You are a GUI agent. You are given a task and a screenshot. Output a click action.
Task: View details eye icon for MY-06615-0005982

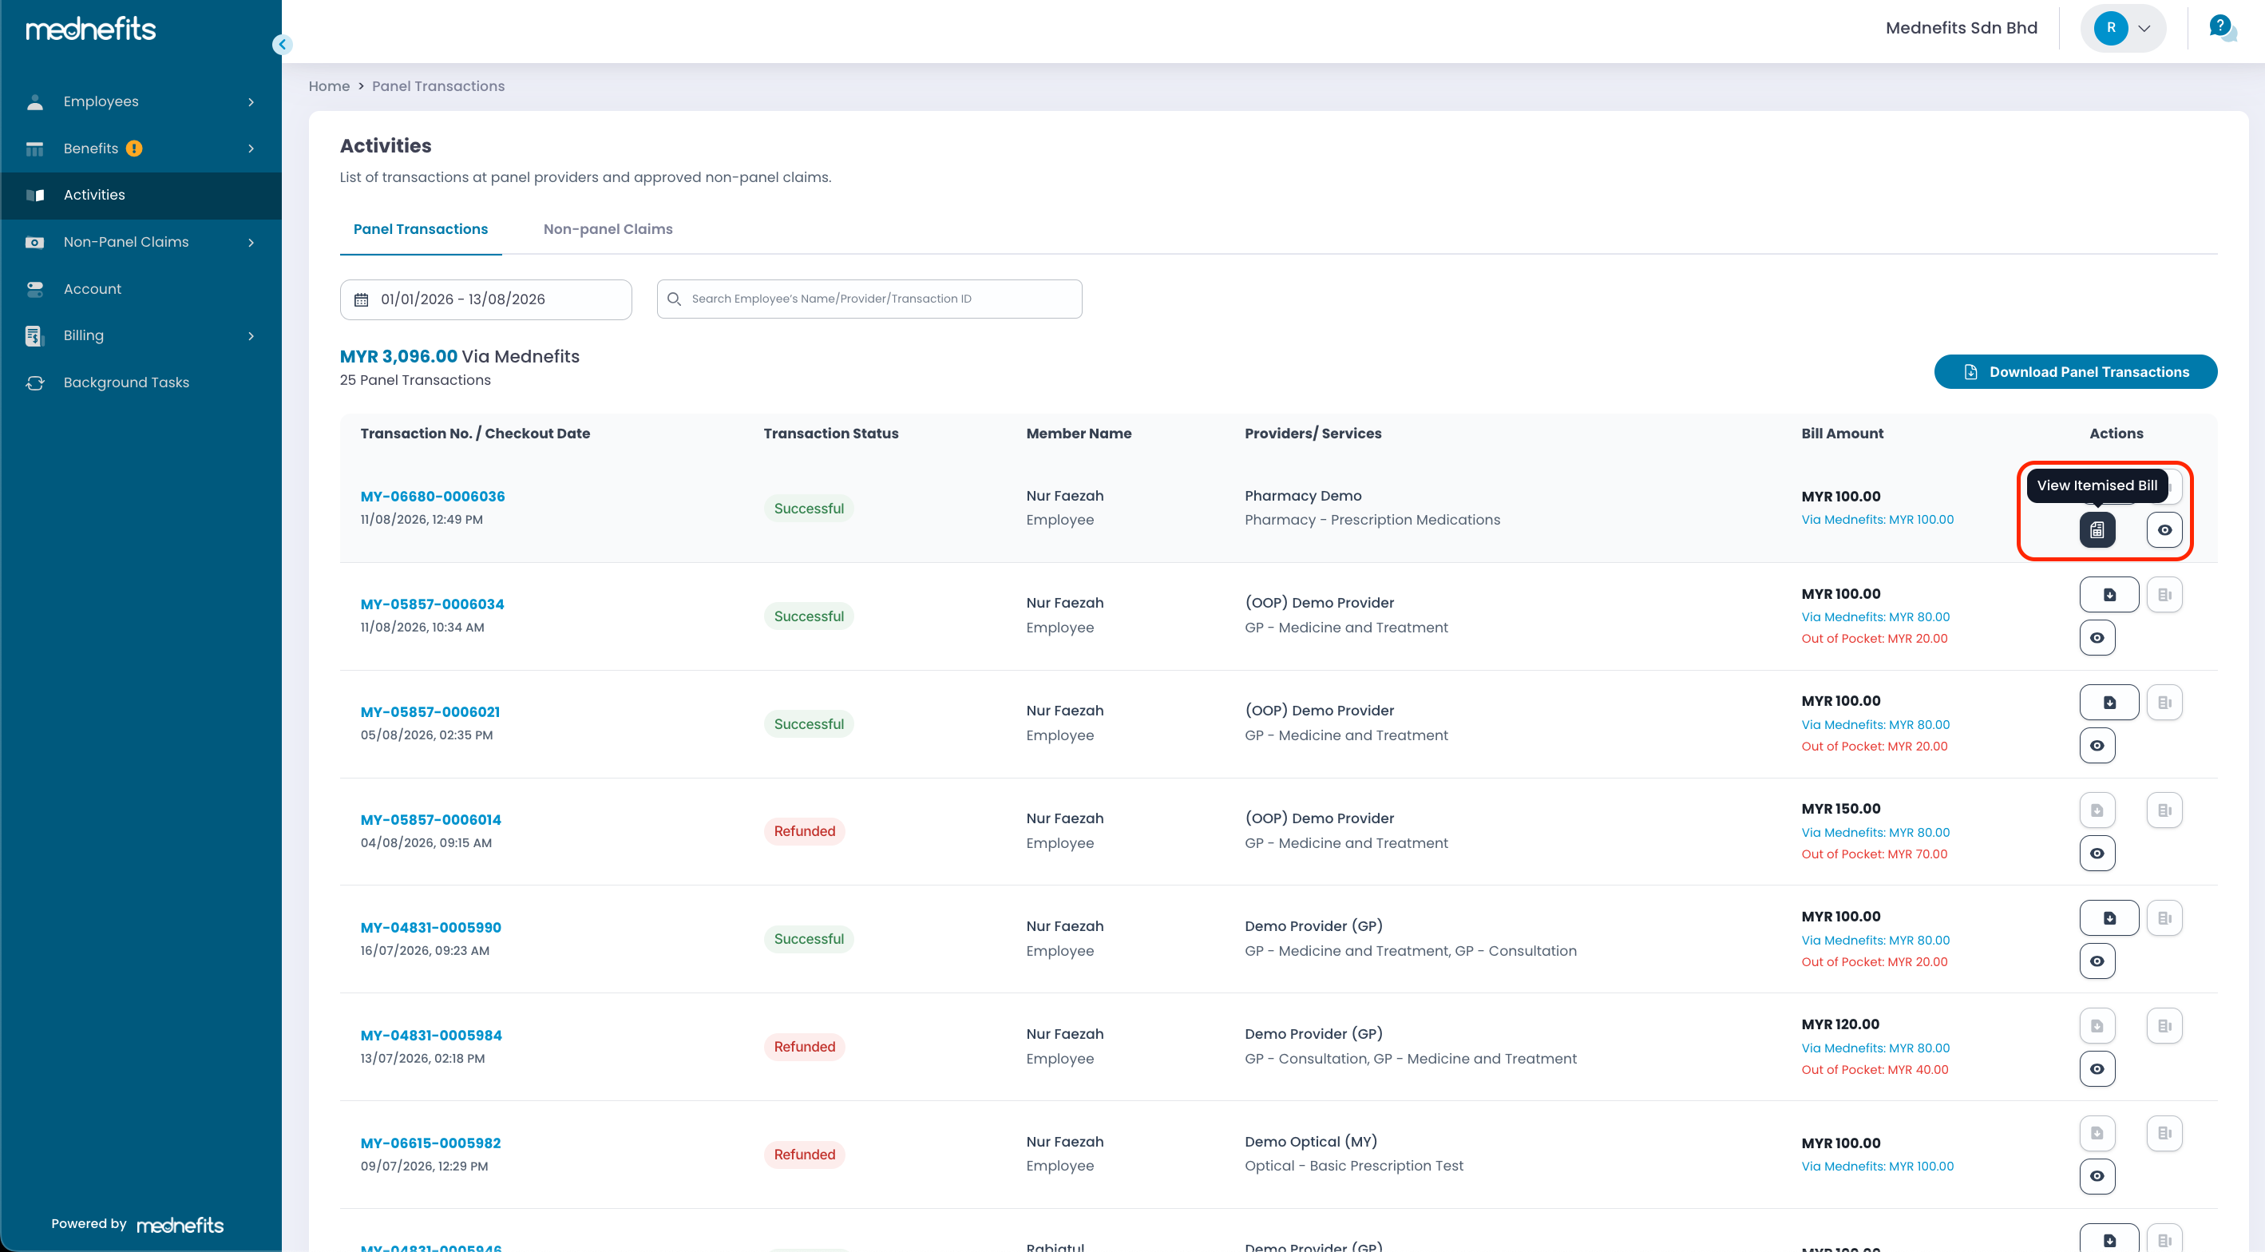click(x=2097, y=1175)
